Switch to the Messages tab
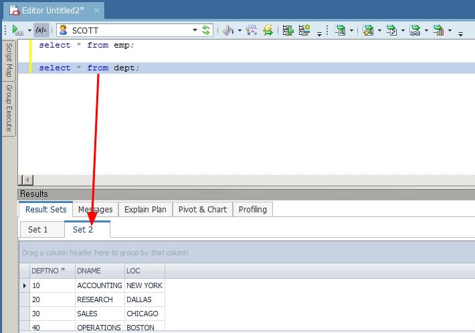 (x=95, y=209)
